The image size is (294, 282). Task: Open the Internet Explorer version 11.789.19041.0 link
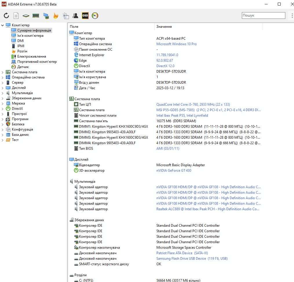coord(167,55)
